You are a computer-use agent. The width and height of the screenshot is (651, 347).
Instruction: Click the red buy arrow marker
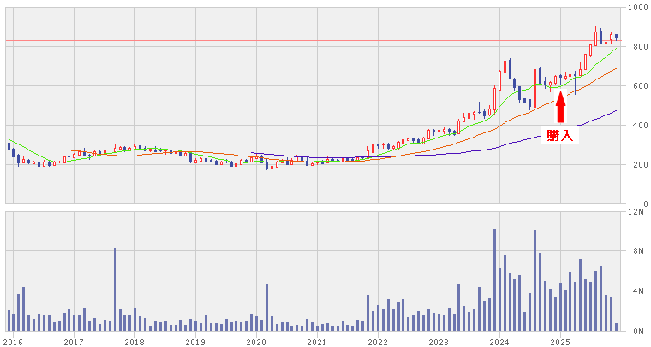point(560,107)
